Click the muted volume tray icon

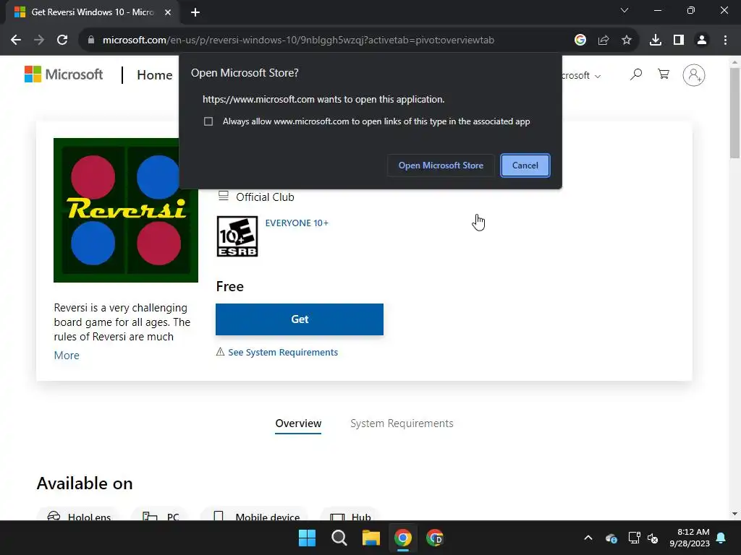click(653, 538)
